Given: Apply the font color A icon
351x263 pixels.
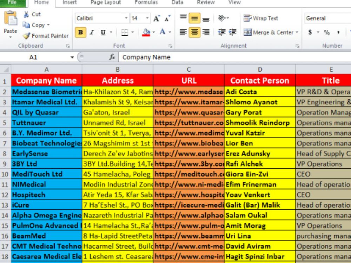Looking at the screenshot, I should 163,32.
